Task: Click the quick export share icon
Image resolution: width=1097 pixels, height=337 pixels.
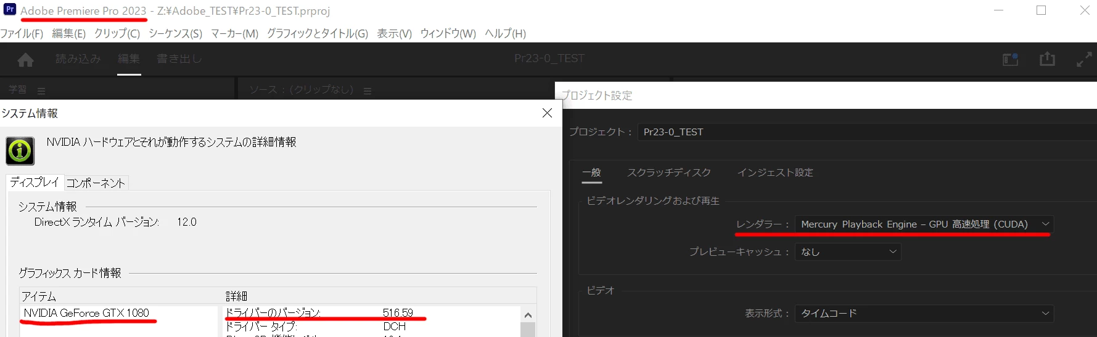Action: coord(1047,59)
